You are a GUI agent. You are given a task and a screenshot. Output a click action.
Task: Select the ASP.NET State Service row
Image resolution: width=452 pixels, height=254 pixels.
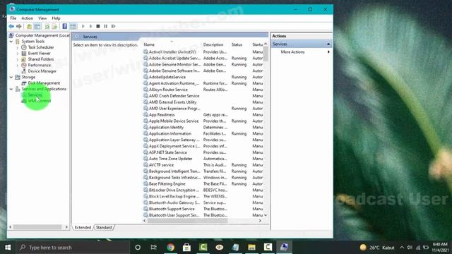pyautogui.click(x=203, y=152)
